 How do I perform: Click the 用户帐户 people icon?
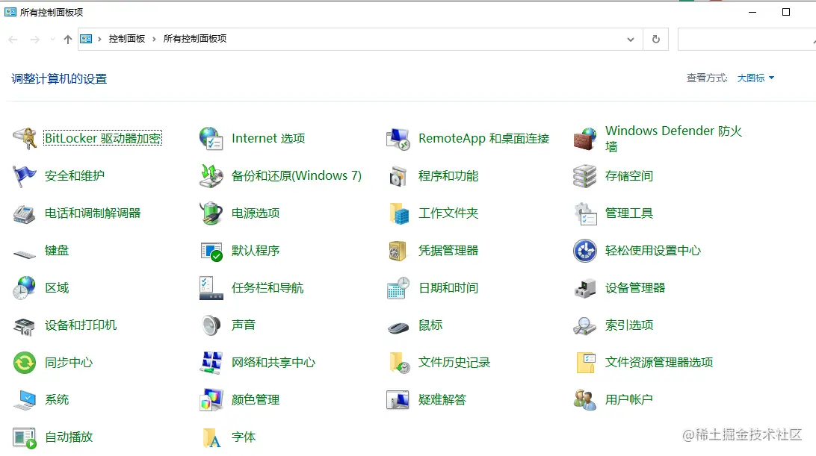click(585, 400)
